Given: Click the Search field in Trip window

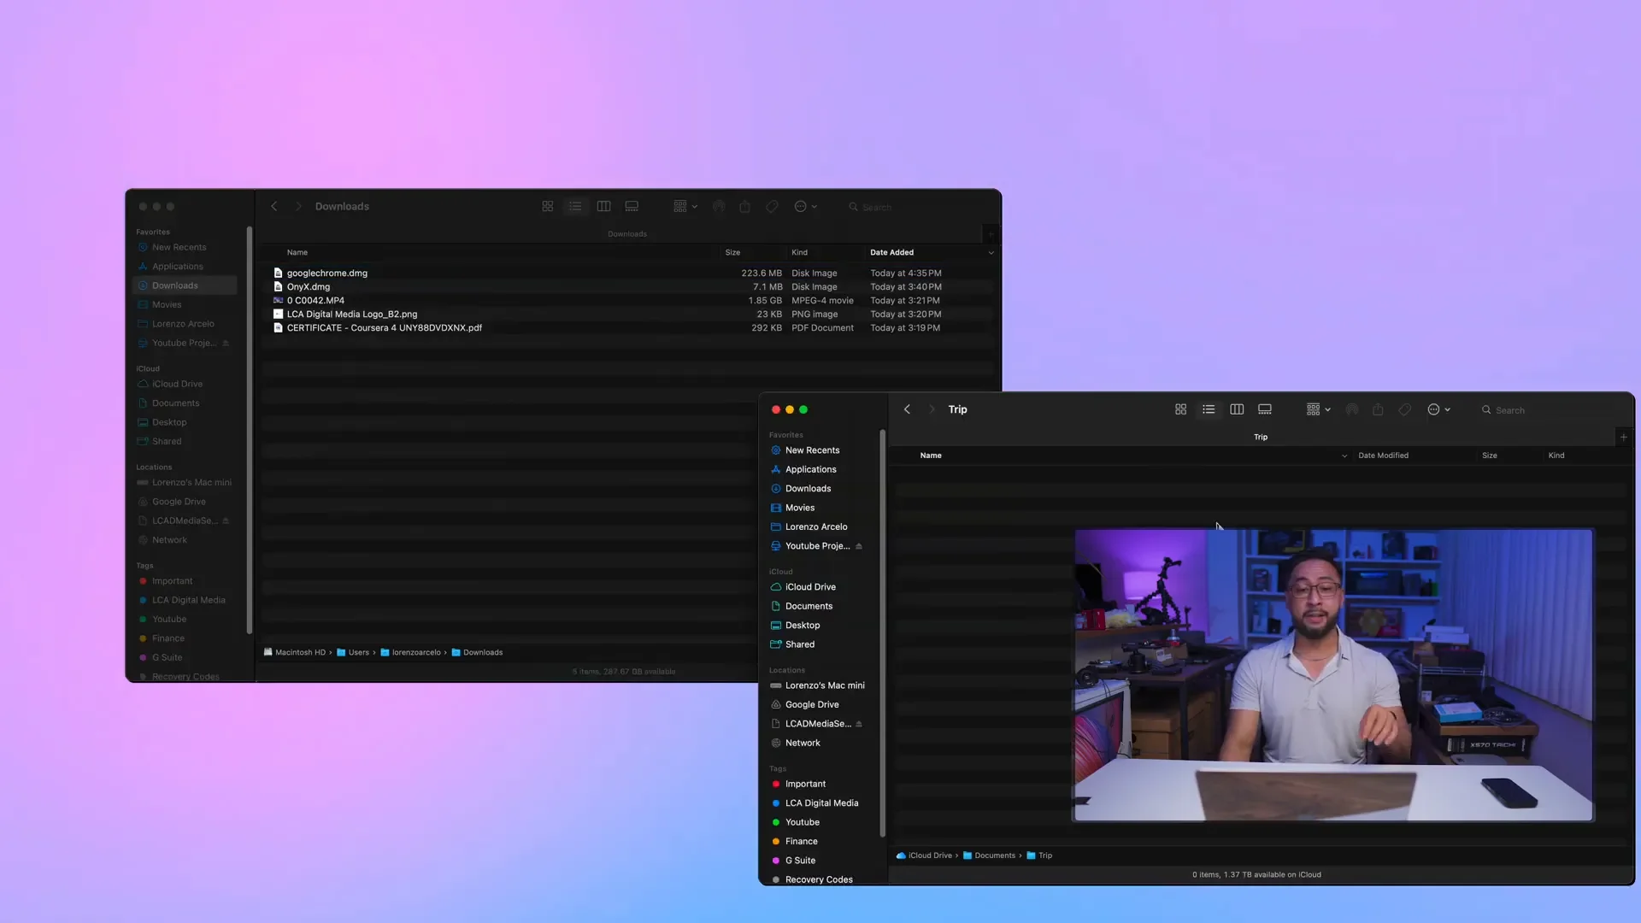Looking at the screenshot, I should click(x=1551, y=410).
